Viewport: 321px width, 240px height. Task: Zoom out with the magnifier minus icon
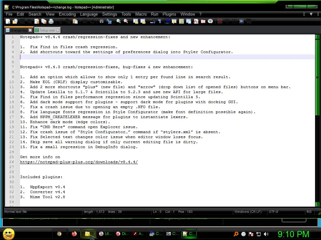click(x=126, y=21)
